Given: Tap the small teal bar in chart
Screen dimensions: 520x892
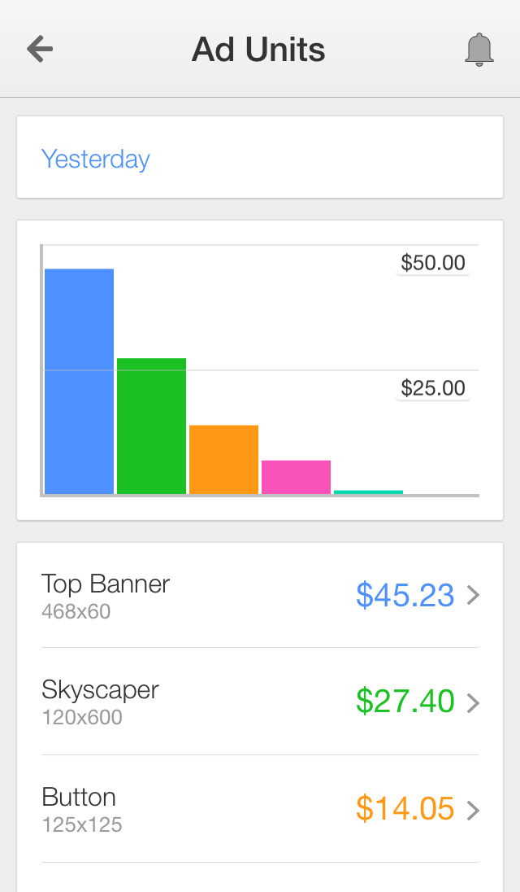Looking at the screenshot, I should coord(368,492).
